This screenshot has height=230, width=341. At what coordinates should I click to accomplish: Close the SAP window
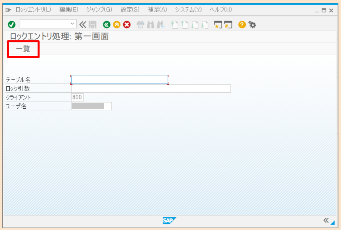coord(331,10)
